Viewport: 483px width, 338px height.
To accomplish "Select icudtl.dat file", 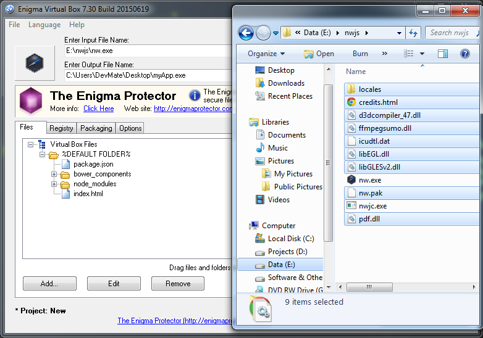I will [412, 141].
